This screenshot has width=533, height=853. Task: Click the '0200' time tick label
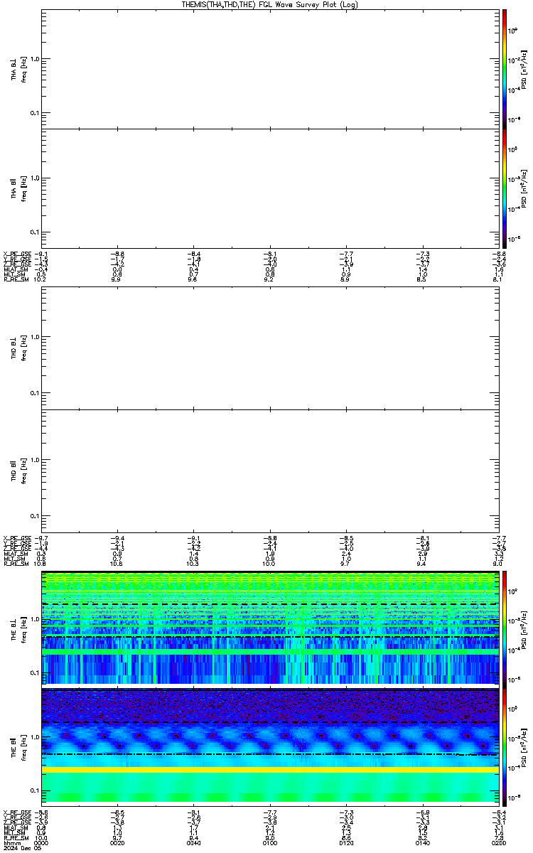pyautogui.click(x=497, y=843)
